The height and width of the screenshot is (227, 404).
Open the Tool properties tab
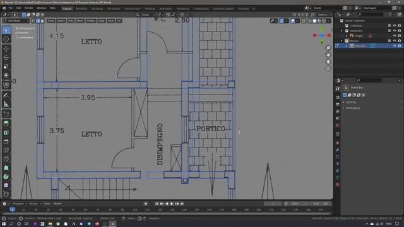pos(338,89)
